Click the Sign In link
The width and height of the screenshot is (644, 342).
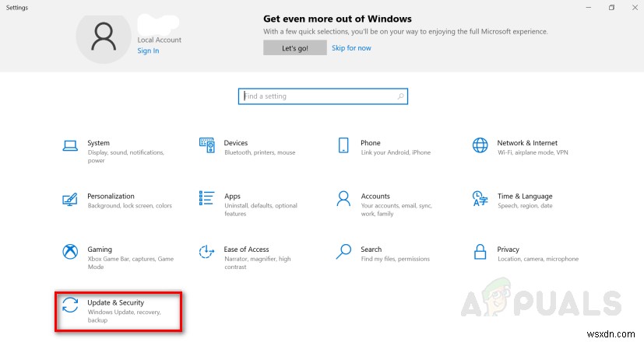(148, 51)
